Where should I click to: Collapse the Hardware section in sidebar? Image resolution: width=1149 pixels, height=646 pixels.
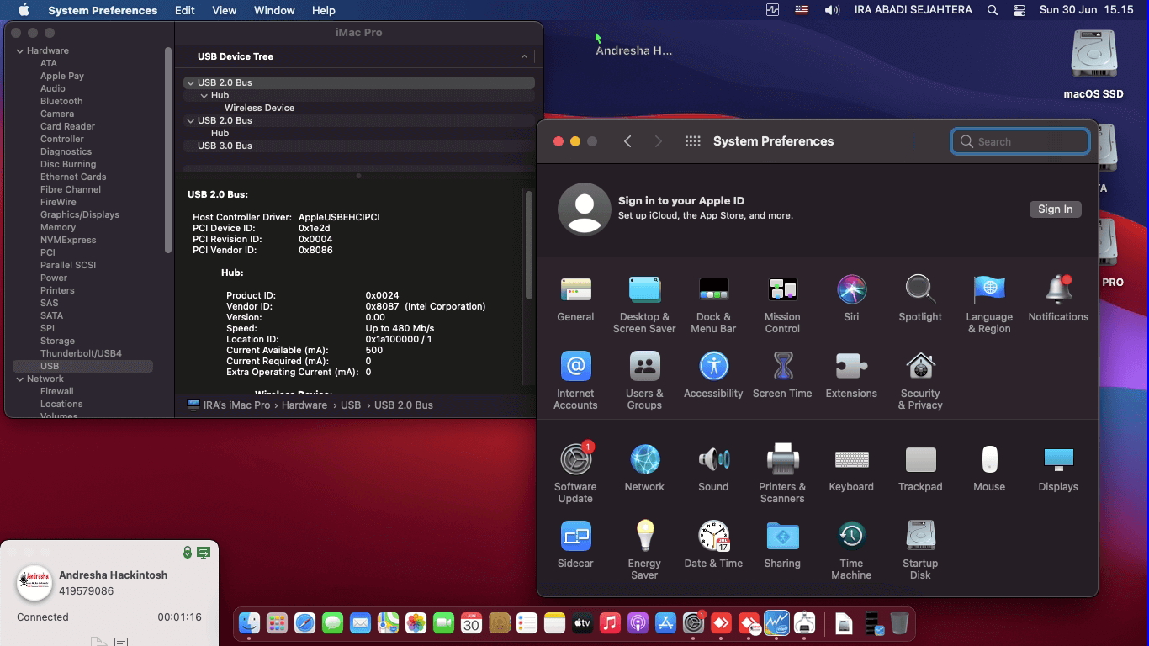(19, 50)
